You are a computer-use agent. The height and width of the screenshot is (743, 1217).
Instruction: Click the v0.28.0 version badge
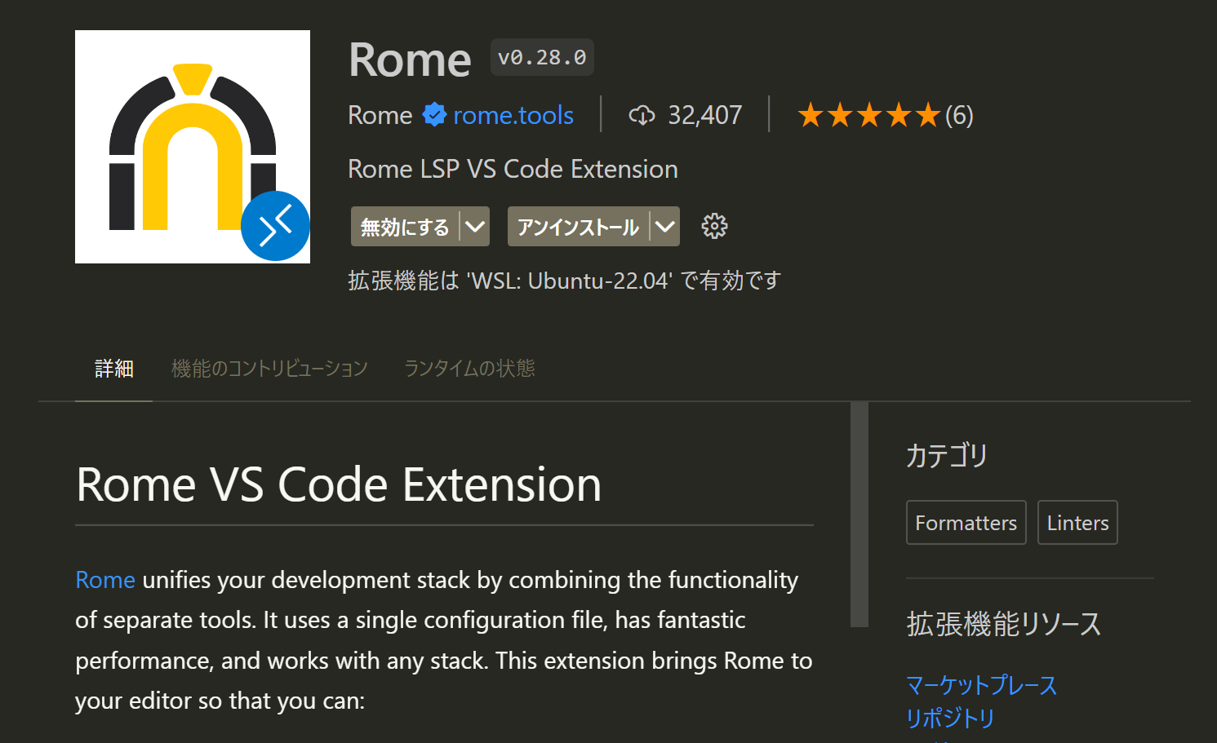coord(542,57)
